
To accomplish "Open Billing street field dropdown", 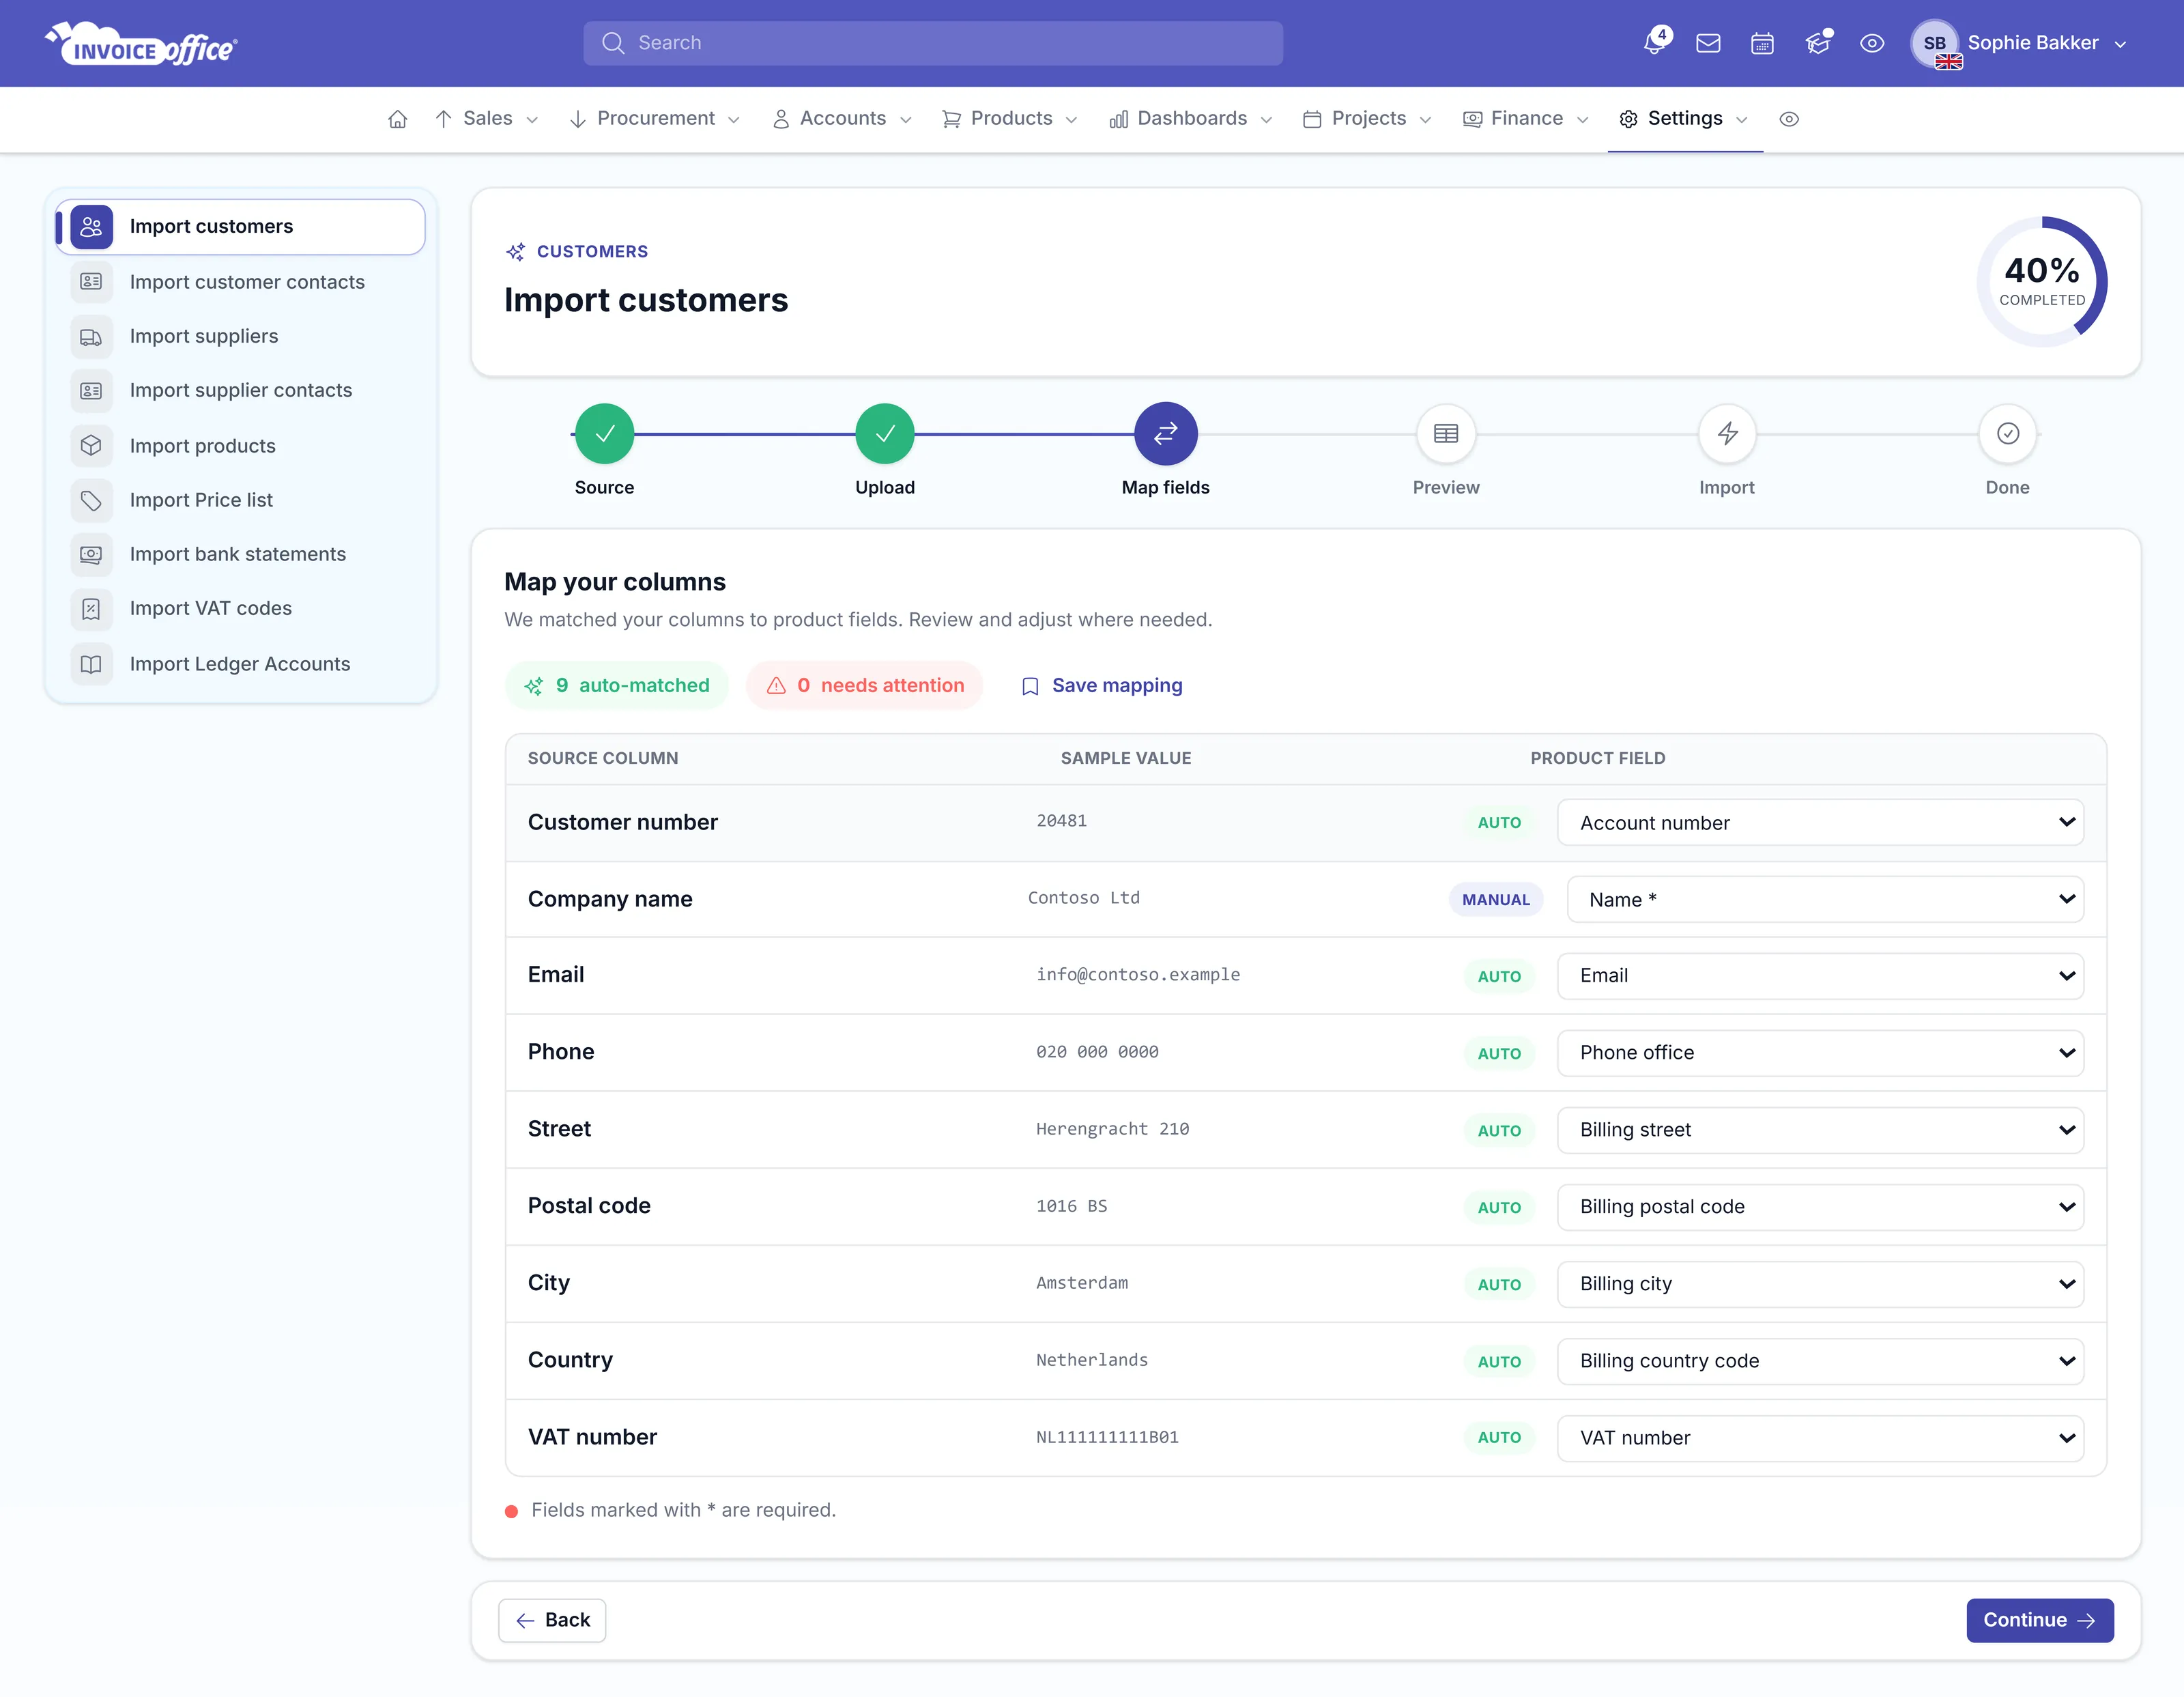I will pos(1820,1130).
